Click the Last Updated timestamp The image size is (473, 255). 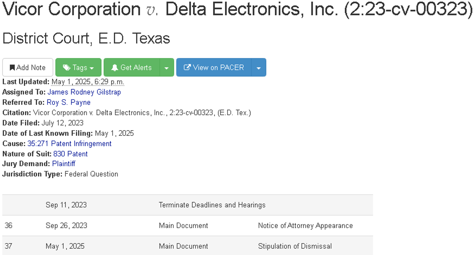click(x=88, y=82)
